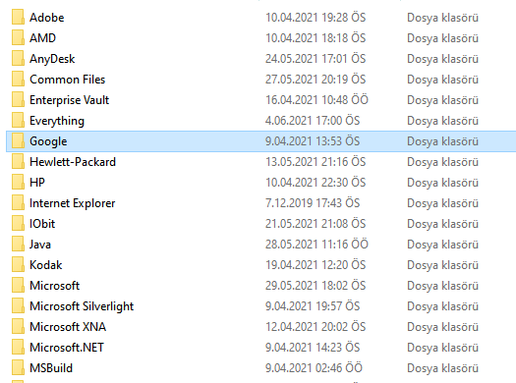Click date 28.05.2021 11:16 ÖÖ
The image size is (516, 383).
(316, 245)
